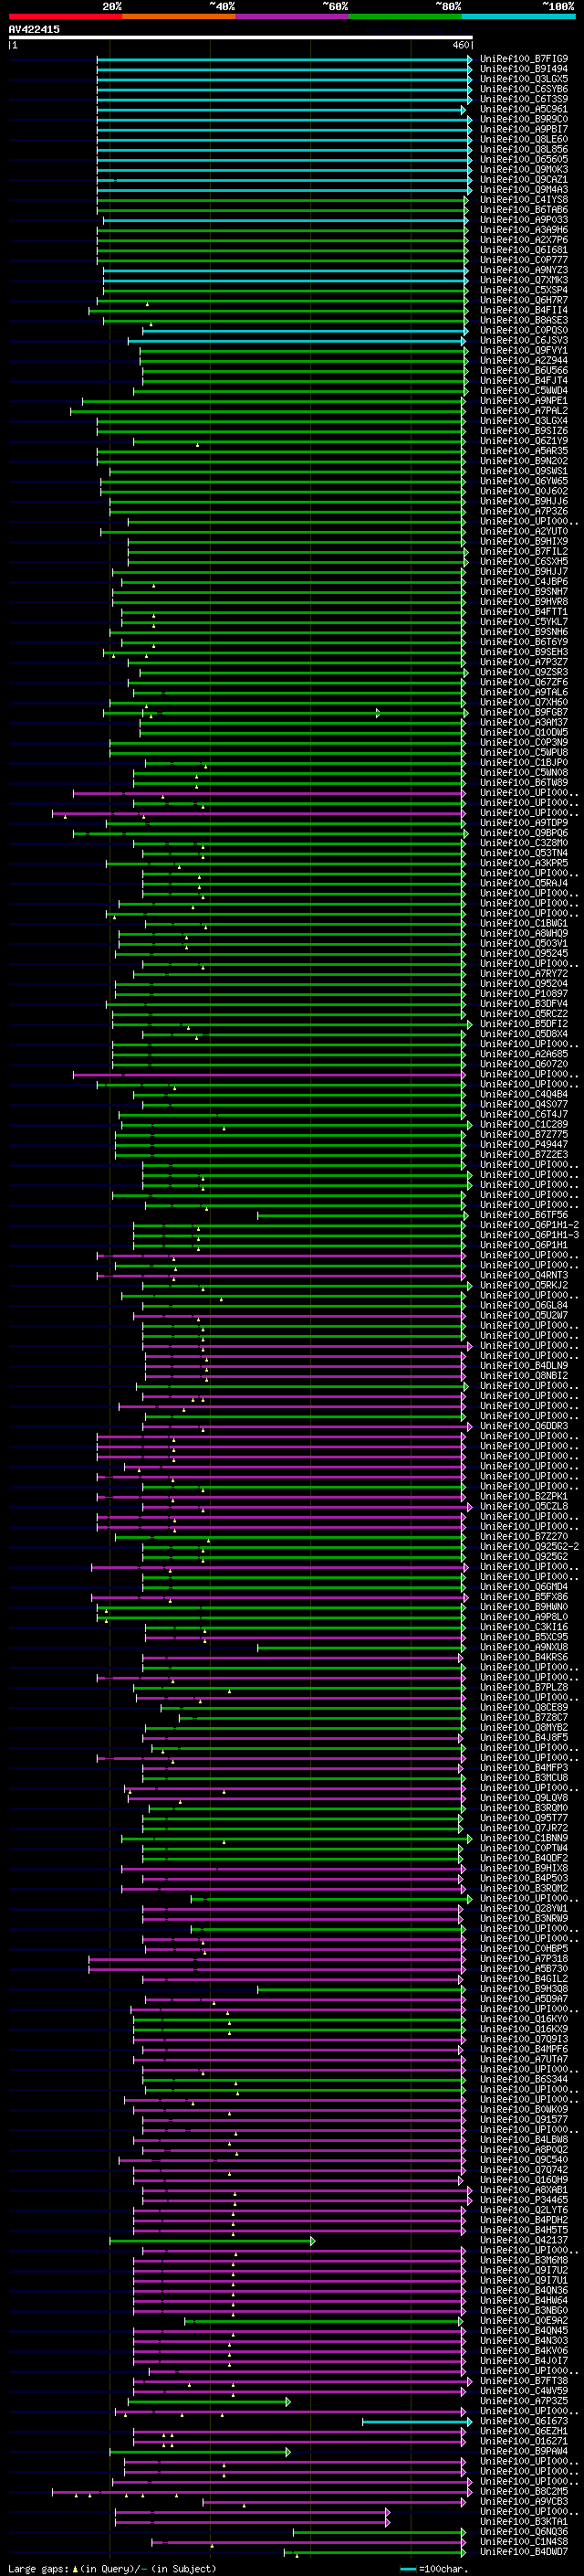Click hit label UniRef100_Q8LE60
The height and width of the screenshot is (2576, 584).
[x=523, y=139]
